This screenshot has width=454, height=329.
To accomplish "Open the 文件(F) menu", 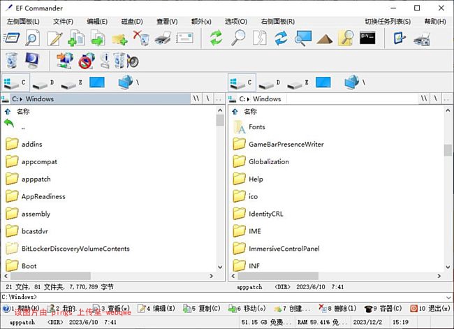I will 63,22.
